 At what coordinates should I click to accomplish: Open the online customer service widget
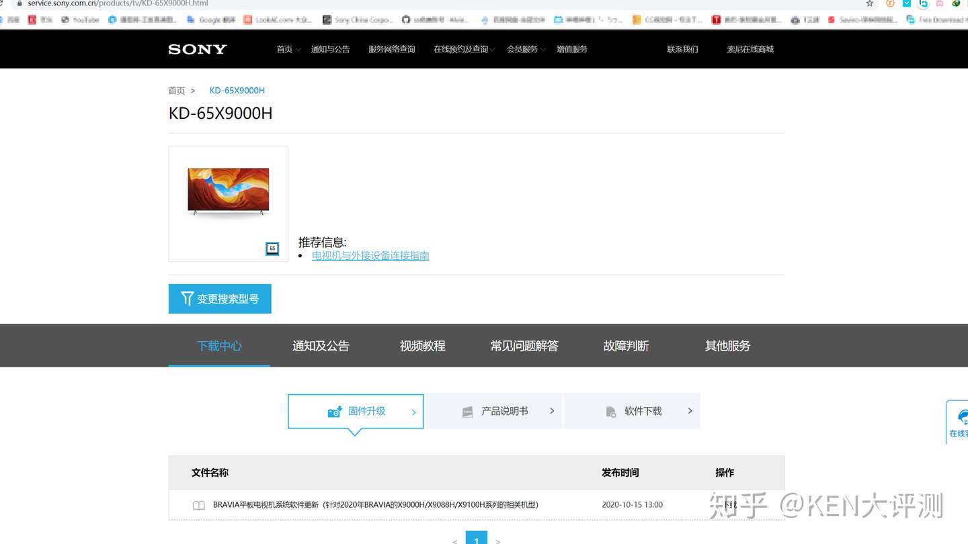(959, 422)
